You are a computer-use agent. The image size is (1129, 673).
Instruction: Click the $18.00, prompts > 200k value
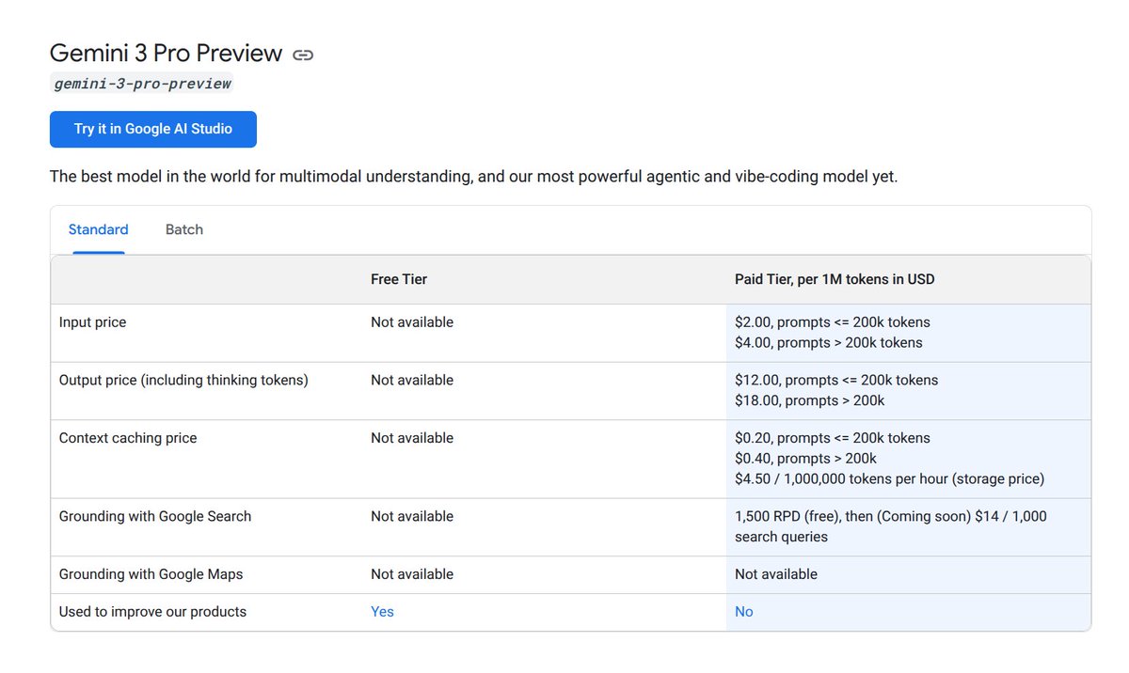point(810,401)
